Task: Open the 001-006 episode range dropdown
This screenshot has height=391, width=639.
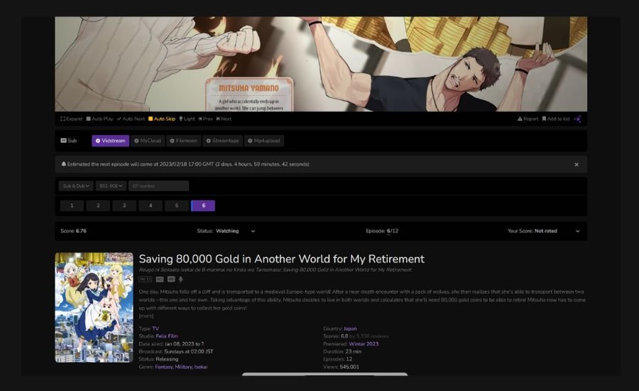Action: pyautogui.click(x=111, y=186)
